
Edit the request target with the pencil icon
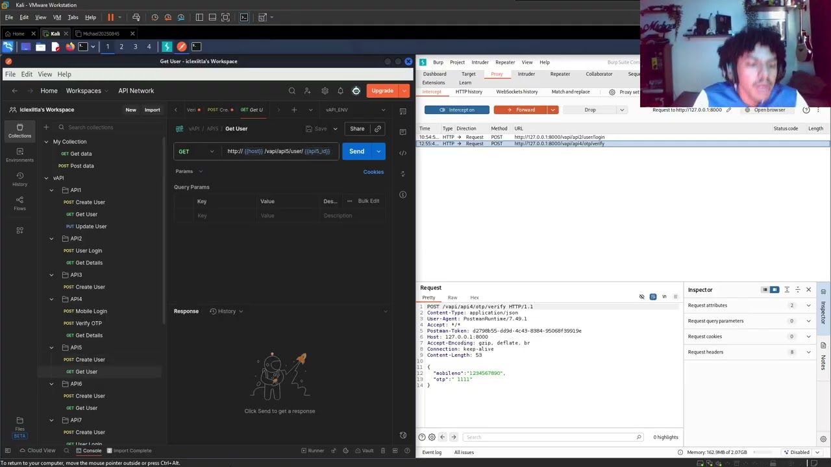(728, 110)
